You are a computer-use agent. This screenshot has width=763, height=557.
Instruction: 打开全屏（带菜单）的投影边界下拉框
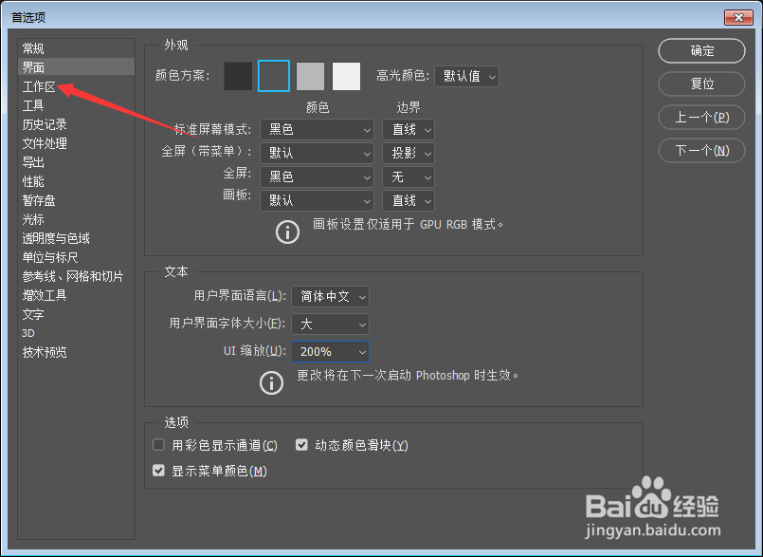(408, 153)
